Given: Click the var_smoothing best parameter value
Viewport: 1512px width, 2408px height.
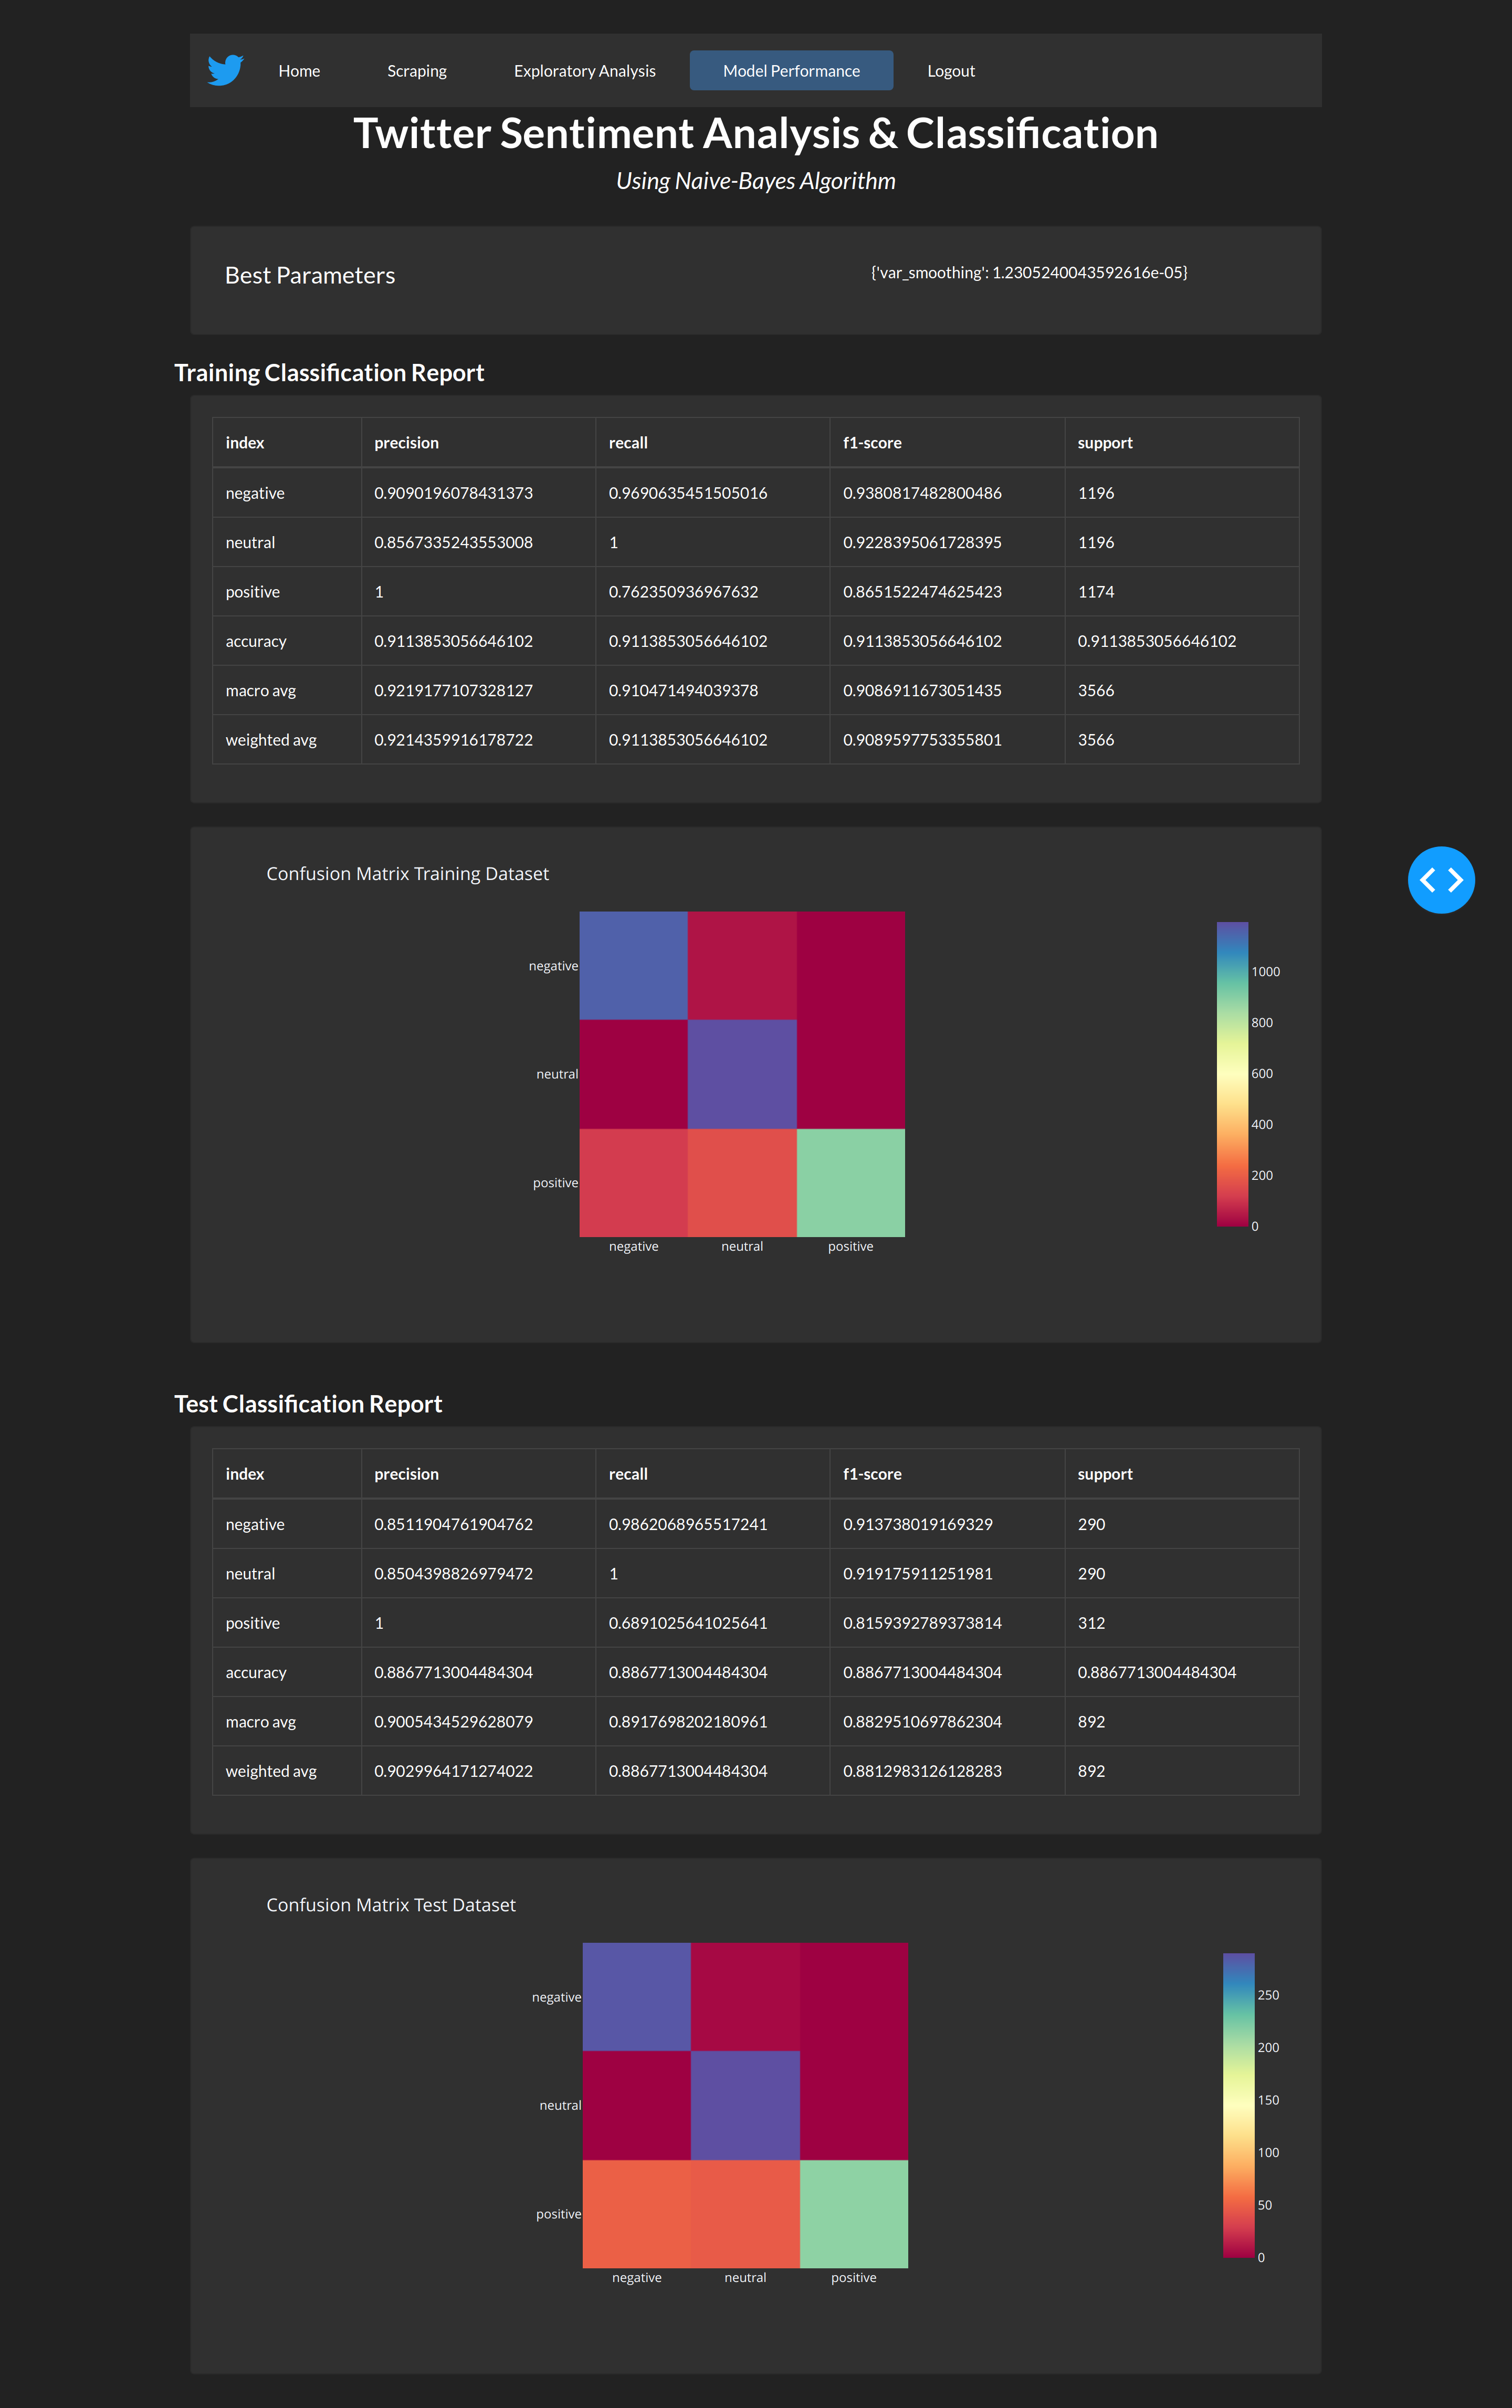Looking at the screenshot, I should click(1028, 273).
